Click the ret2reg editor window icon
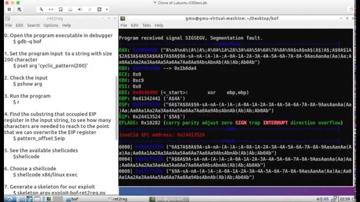Viewport: 360px width, 202px height. coord(7,19)
